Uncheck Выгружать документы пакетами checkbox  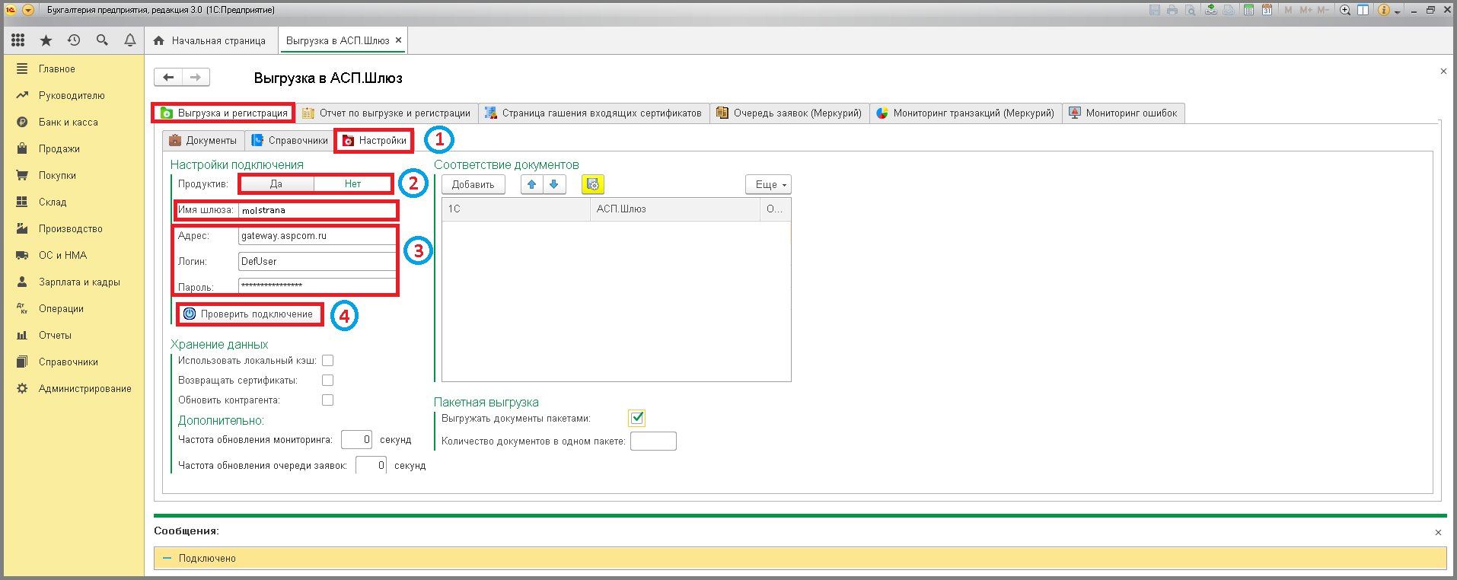637,418
